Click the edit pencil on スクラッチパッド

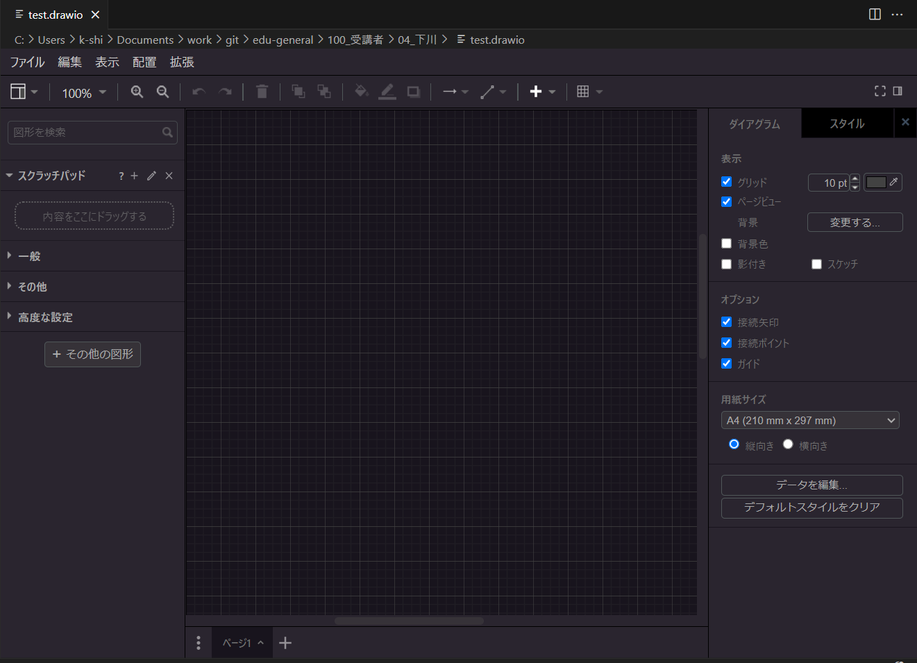(x=151, y=176)
